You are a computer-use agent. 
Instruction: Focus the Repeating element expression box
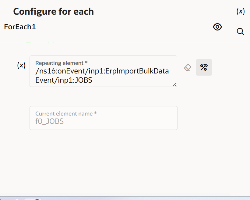[103, 75]
